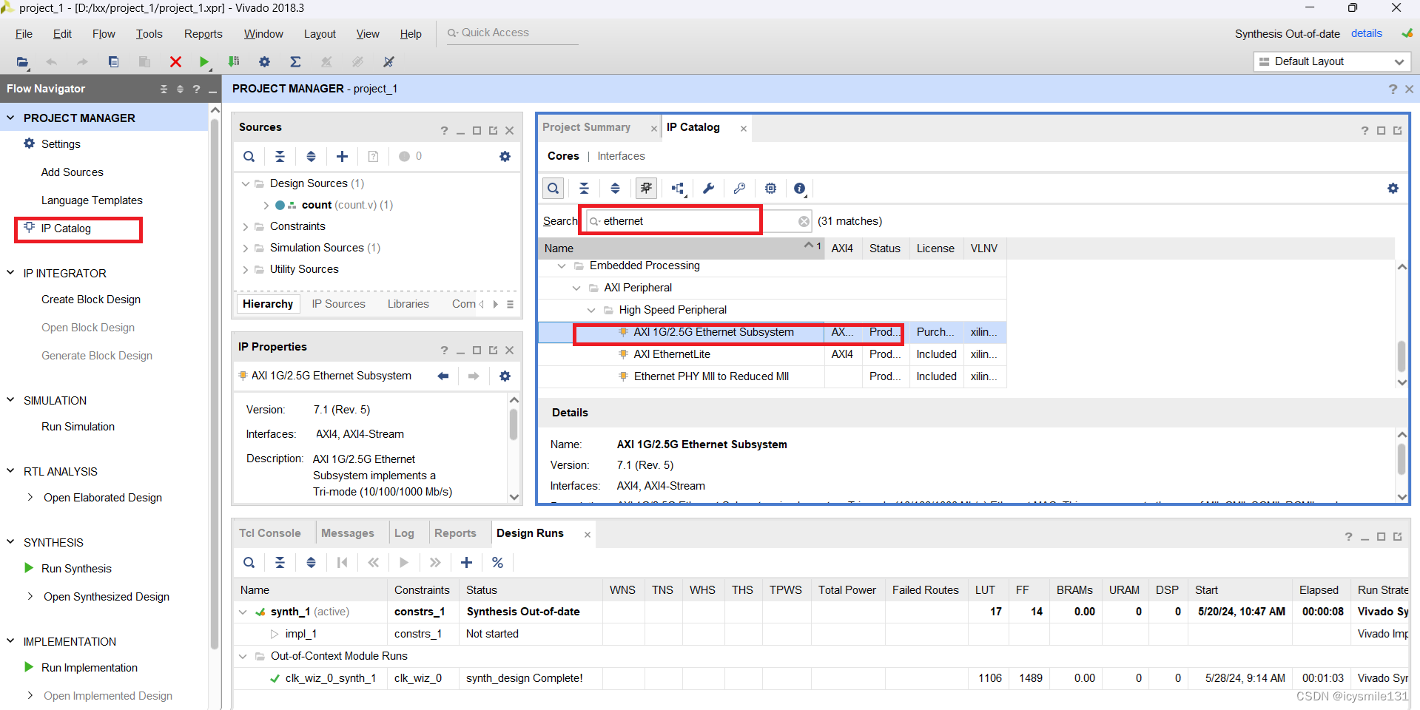Search sources with magnifier icon in Sources panel

249,156
